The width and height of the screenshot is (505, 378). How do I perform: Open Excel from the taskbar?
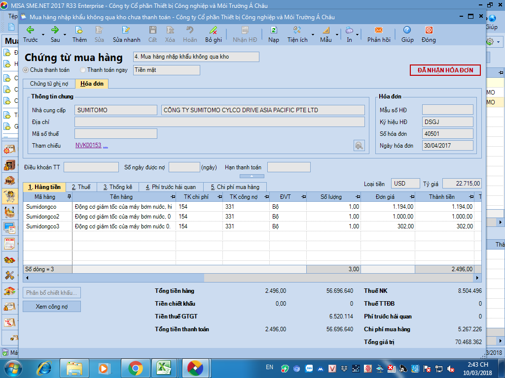pos(164,368)
